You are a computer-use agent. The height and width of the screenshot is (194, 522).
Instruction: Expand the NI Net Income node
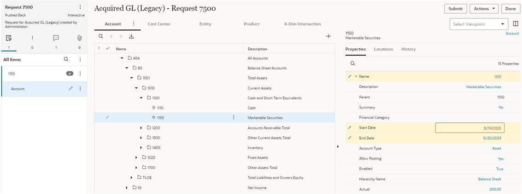(x=127, y=188)
